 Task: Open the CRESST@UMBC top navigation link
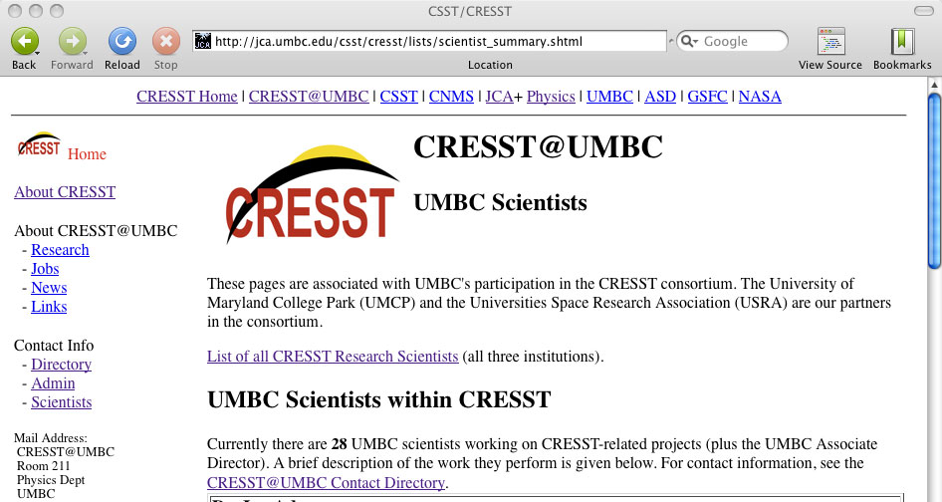point(309,97)
